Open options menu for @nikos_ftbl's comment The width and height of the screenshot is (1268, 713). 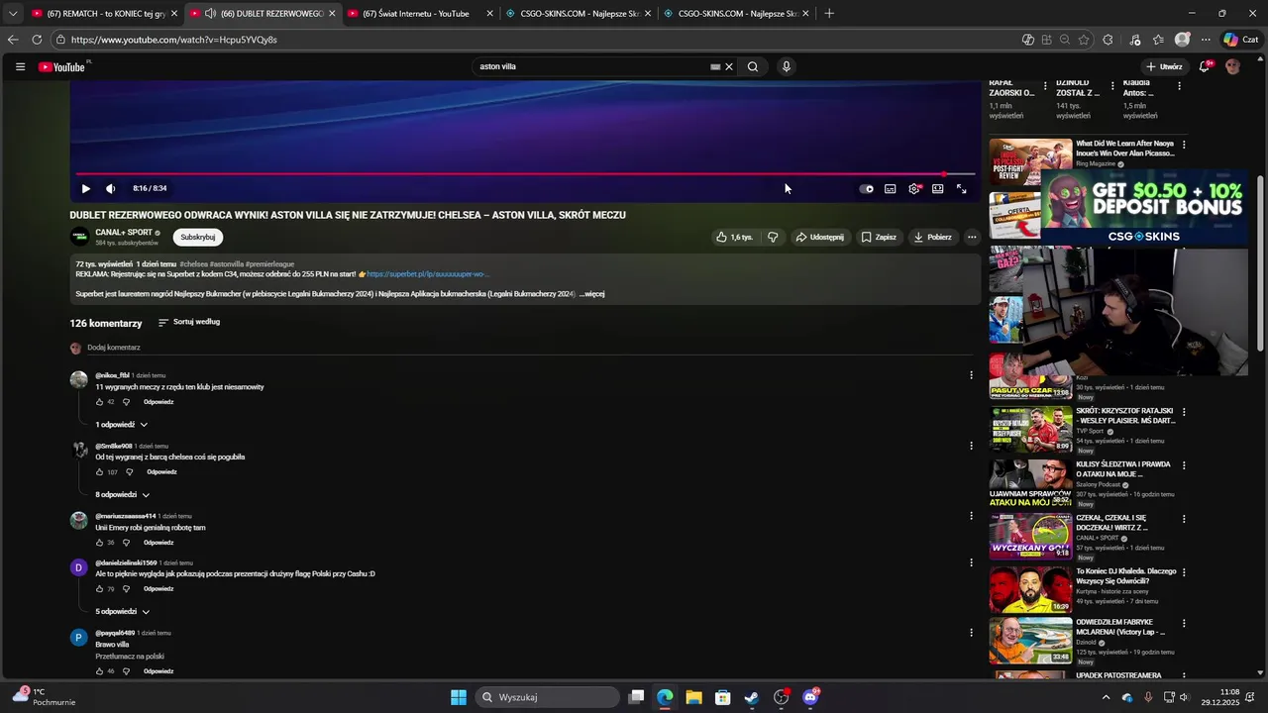(971, 375)
